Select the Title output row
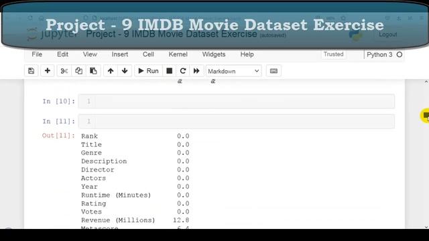Screen dimensions: 429x241 click(135, 145)
